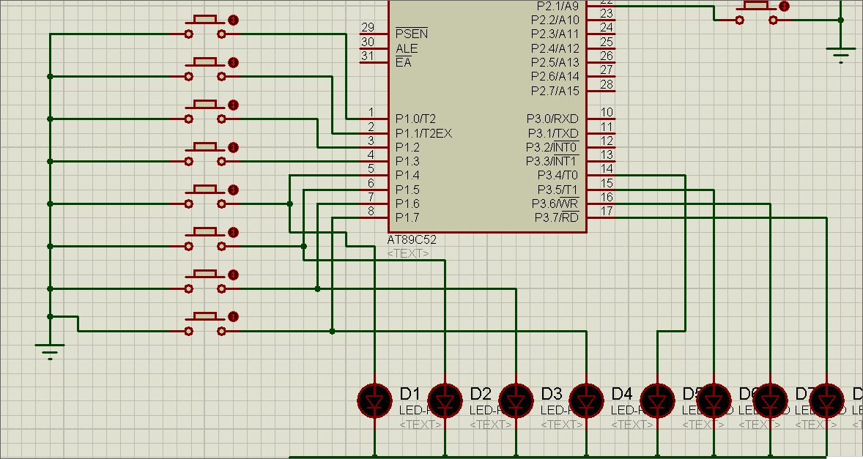Image resolution: width=863 pixels, height=459 pixels.
Task: Click the P3.0/RXD pin label
Action: pyautogui.click(x=552, y=119)
